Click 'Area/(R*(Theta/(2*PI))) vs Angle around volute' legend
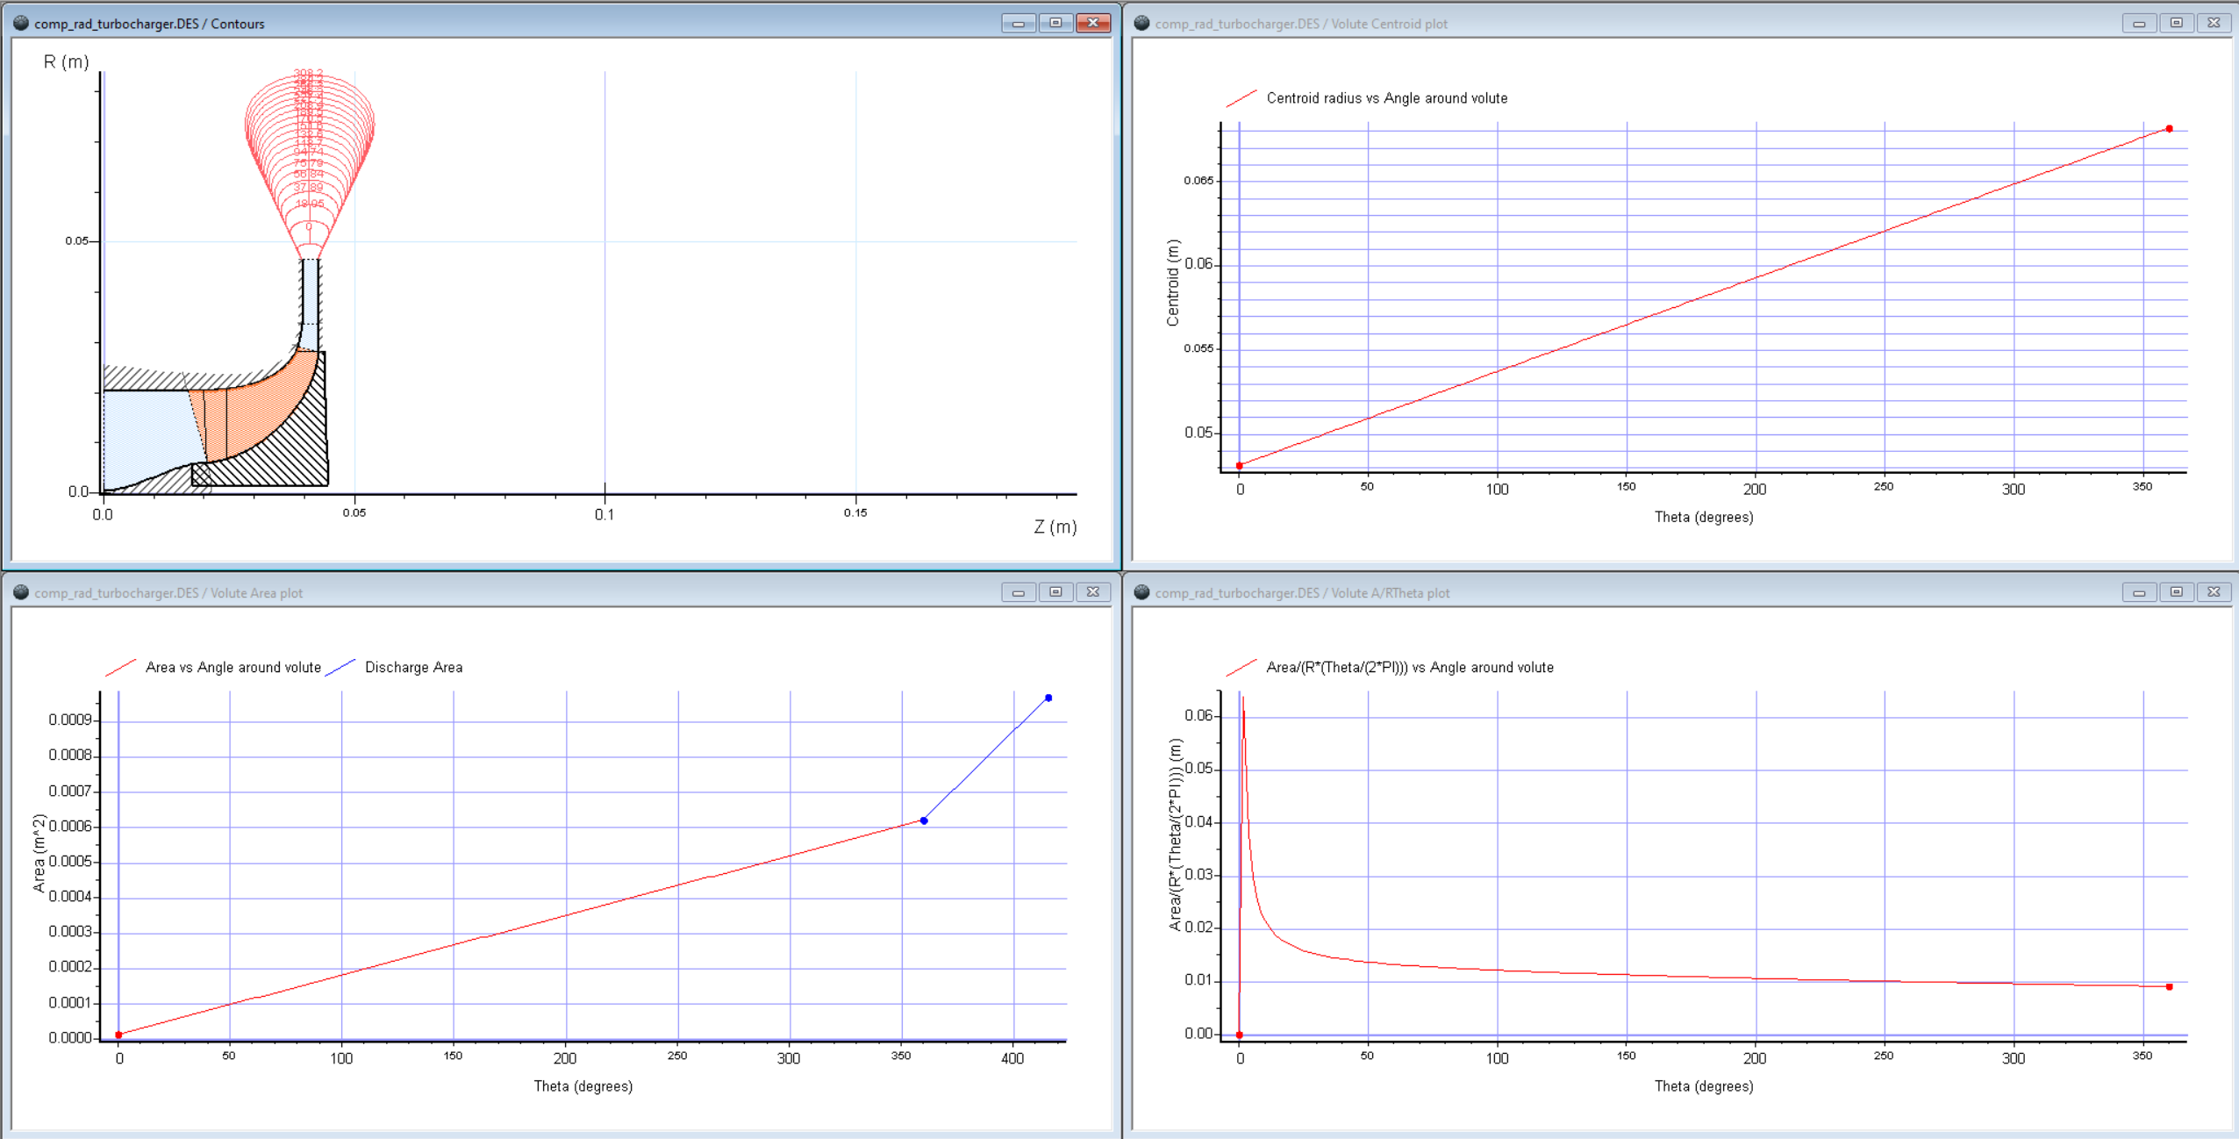The height and width of the screenshot is (1139, 2239). click(1409, 667)
